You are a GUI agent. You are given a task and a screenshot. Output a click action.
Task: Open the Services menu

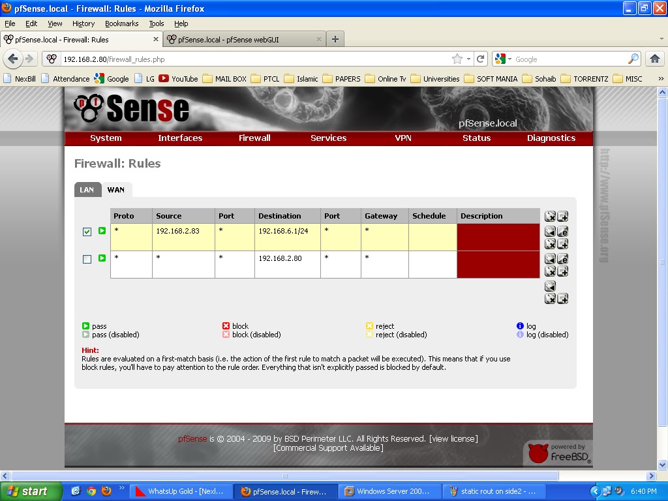coord(328,138)
